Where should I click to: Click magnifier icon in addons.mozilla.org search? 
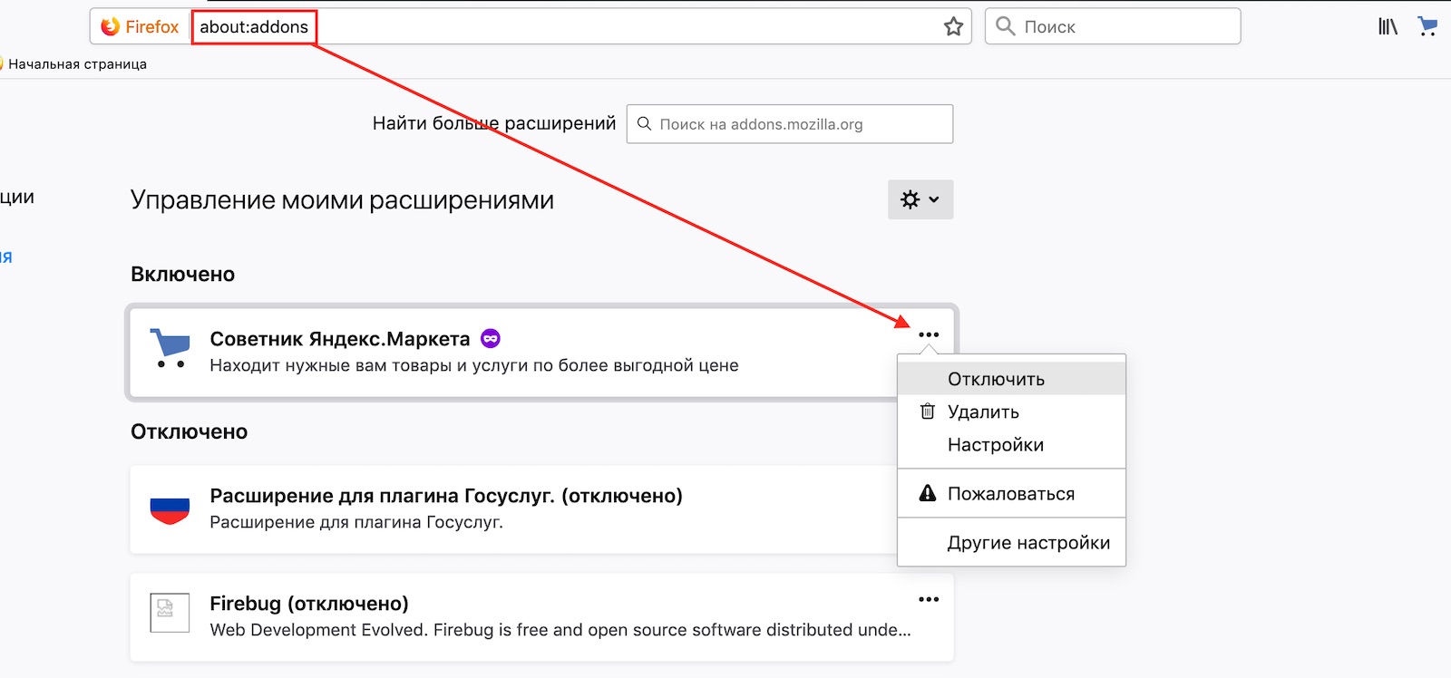coord(644,123)
